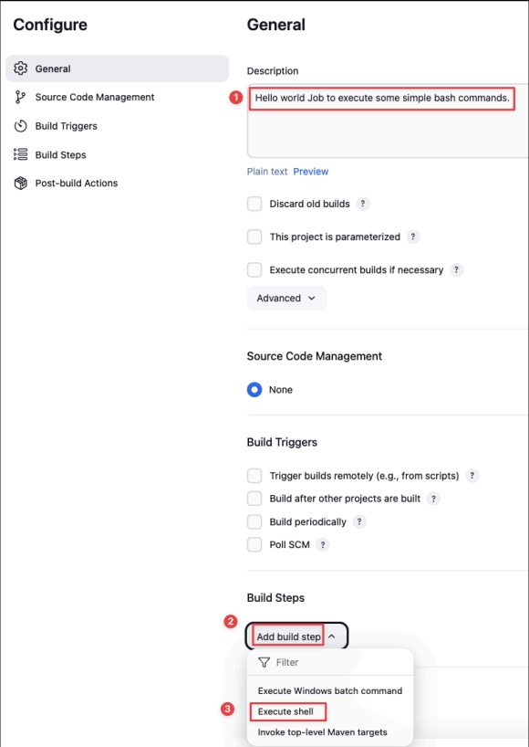Check This project is parameterized
This screenshot has height=747, width=529.
[x=254, y=237]
